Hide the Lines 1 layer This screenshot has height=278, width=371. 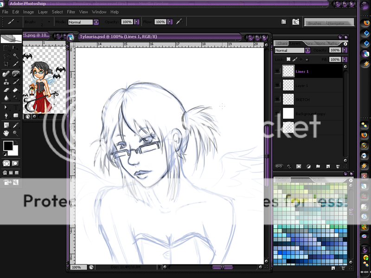[x=278, y=71]
